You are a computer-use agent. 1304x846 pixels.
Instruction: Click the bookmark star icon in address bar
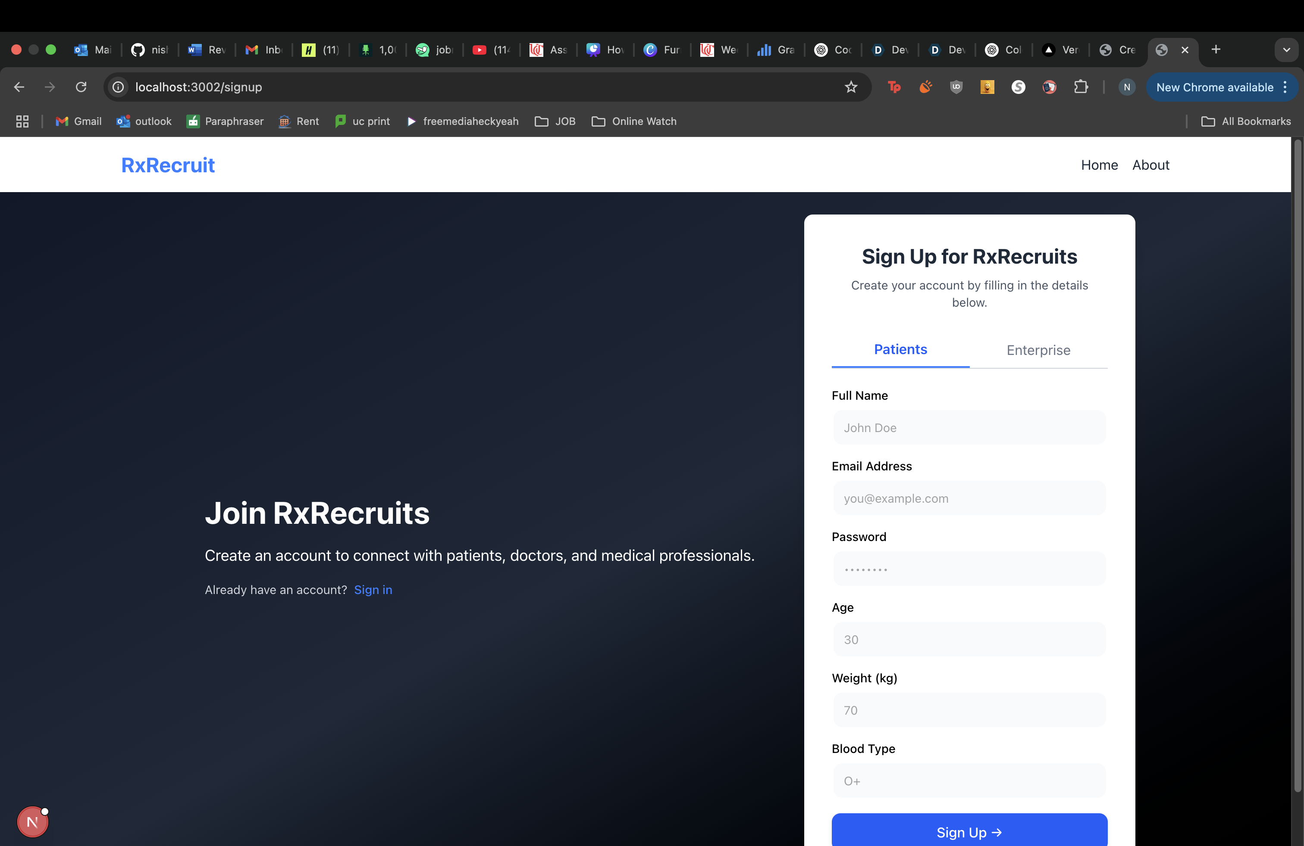coord(850,87)
